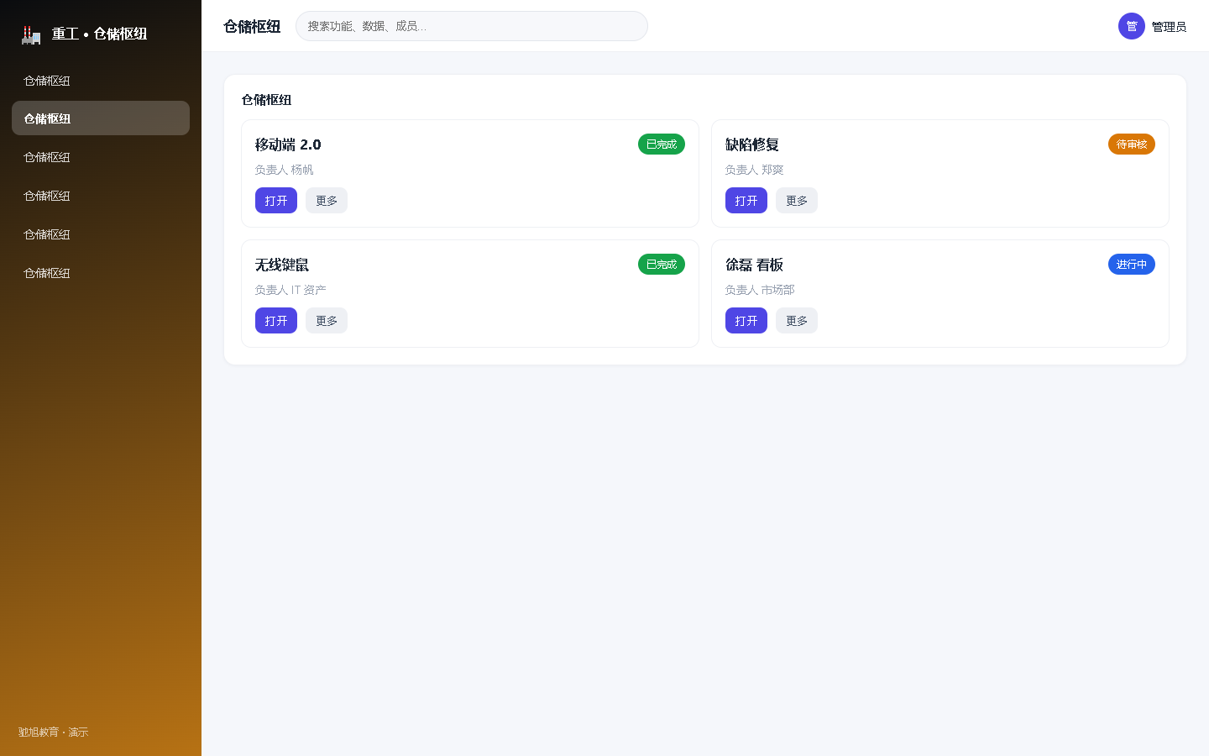Open the 移动端 2.0 card with 打开
This screenshot has height=756, width=1209.
coord(276,201)
